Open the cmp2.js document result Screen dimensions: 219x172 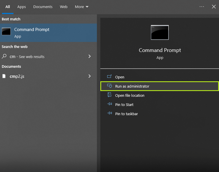pyautogui.click(x=48, y=76)
